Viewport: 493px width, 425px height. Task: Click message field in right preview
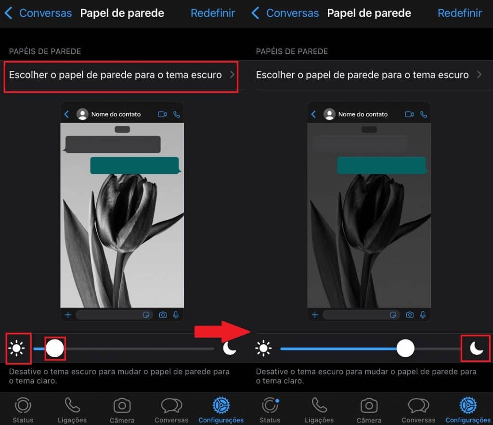[361, 314]
